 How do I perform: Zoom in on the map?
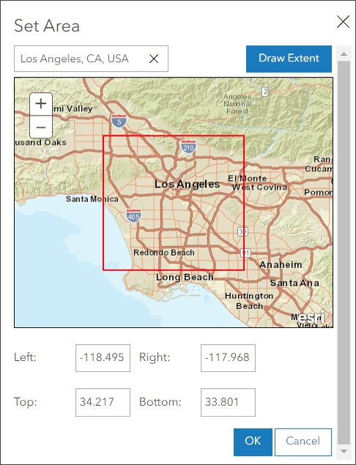pos(41,104)
